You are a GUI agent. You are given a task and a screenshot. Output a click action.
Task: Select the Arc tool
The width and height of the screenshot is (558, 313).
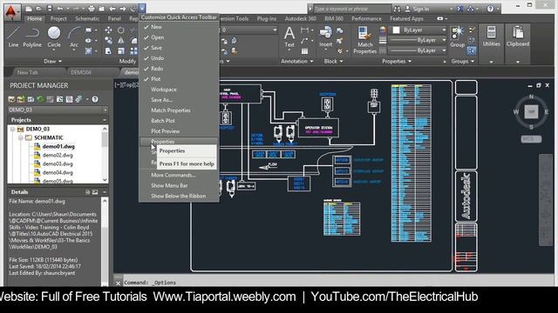(x=73, y=37)
